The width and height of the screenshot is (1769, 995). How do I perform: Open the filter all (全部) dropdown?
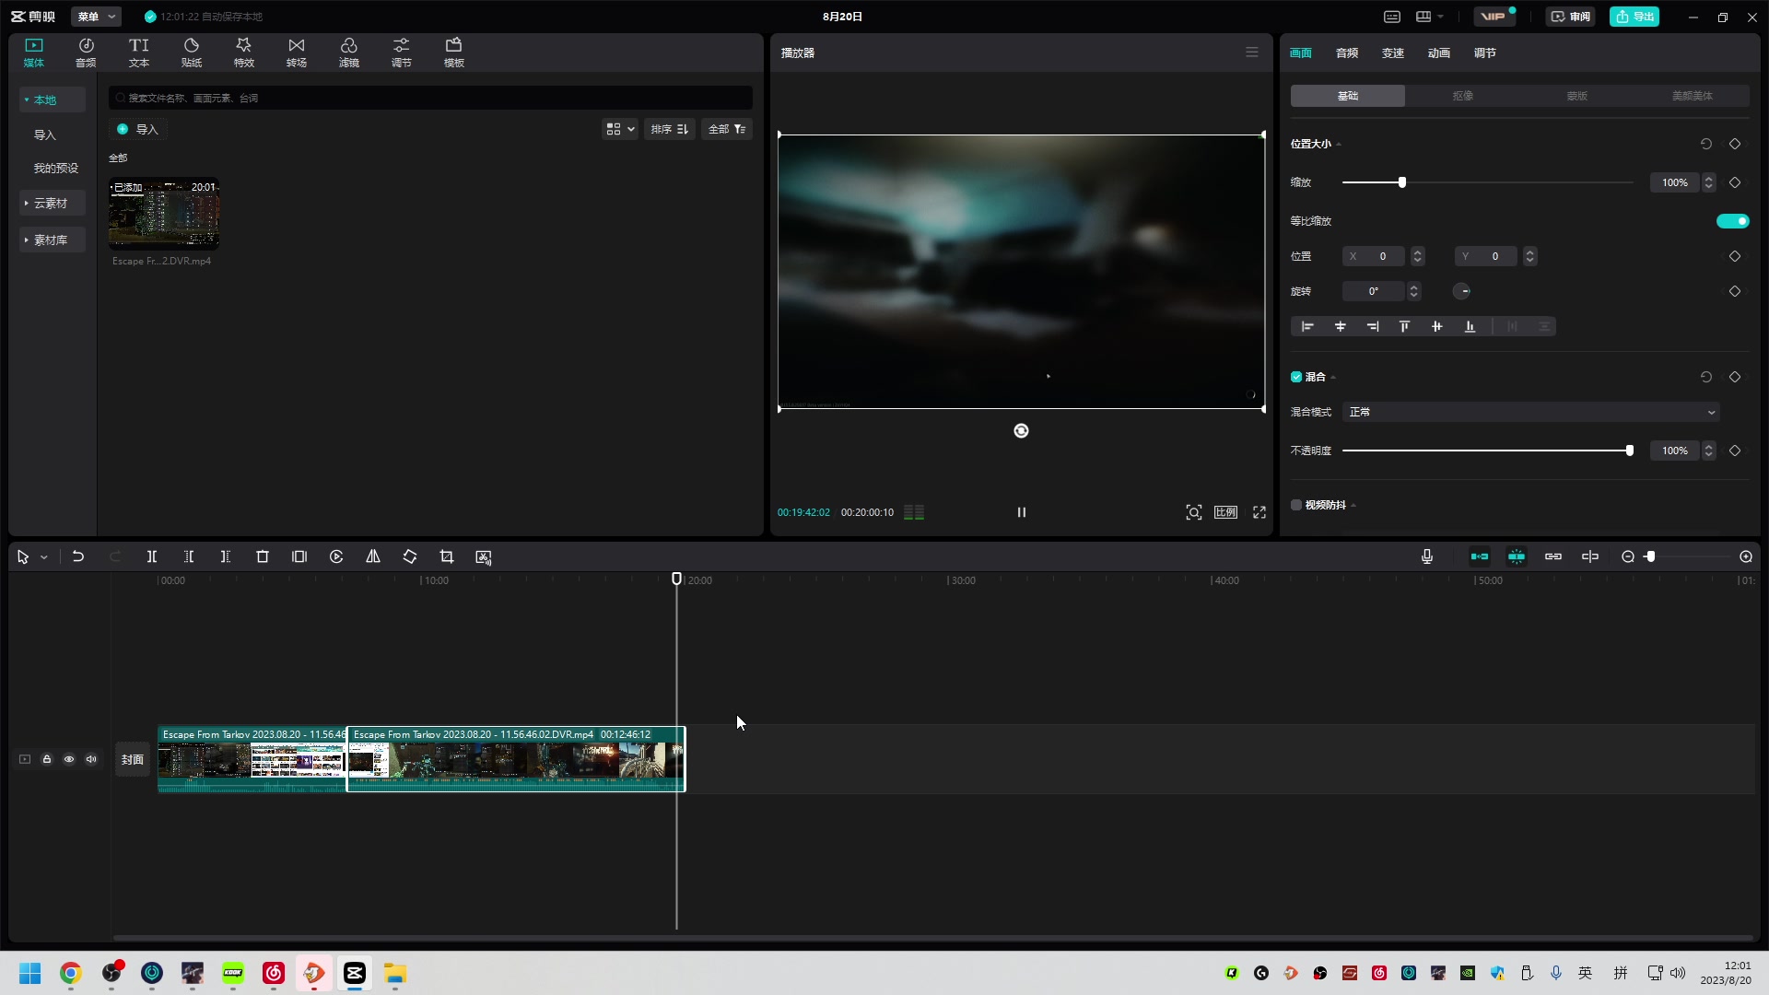tap(727, 129)
